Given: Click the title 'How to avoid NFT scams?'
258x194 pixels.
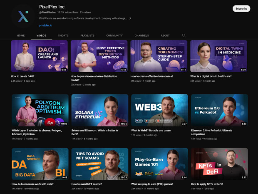Looking at the screenshot, I should [x=87, y=184].
